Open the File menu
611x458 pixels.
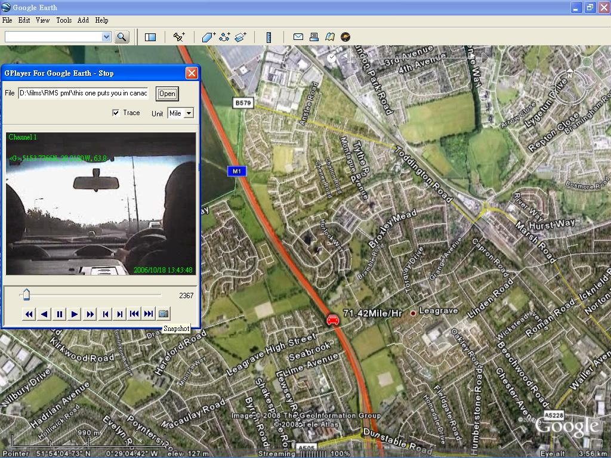pos(7,20)
